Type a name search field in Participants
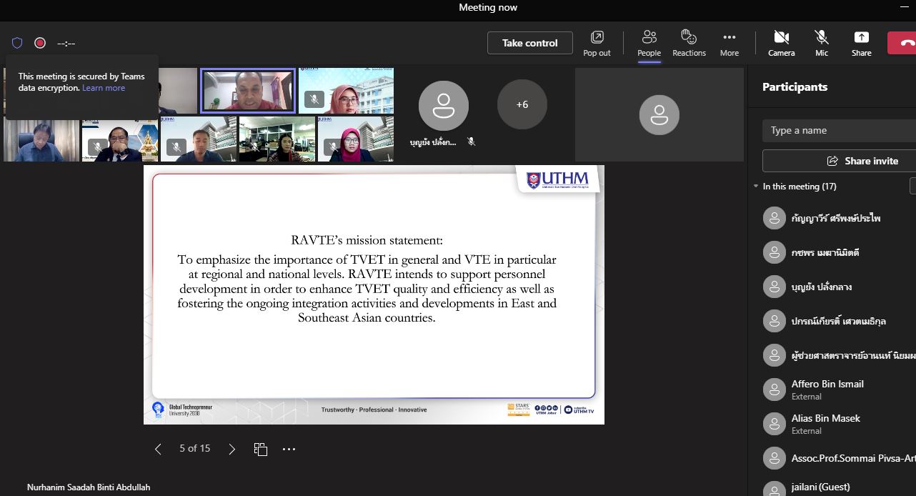 [839, 131]
